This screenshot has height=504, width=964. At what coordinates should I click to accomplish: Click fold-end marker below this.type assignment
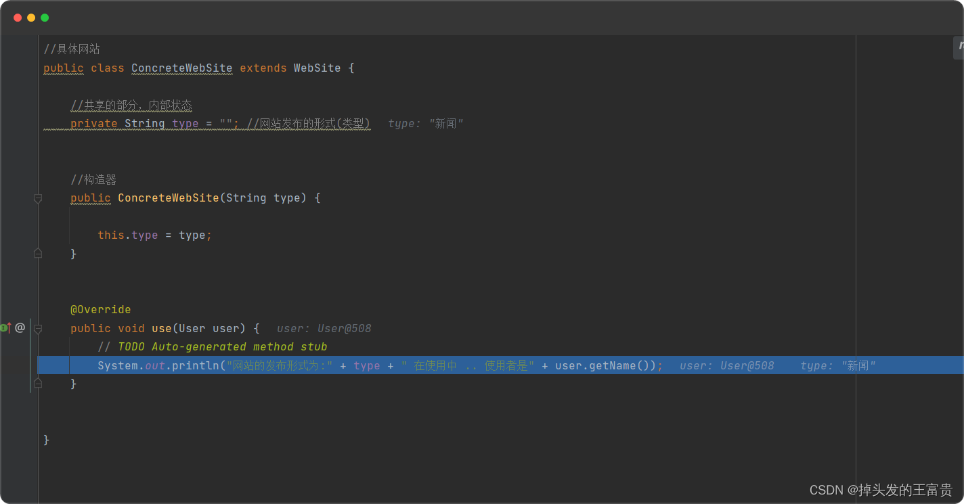(38, 253)
